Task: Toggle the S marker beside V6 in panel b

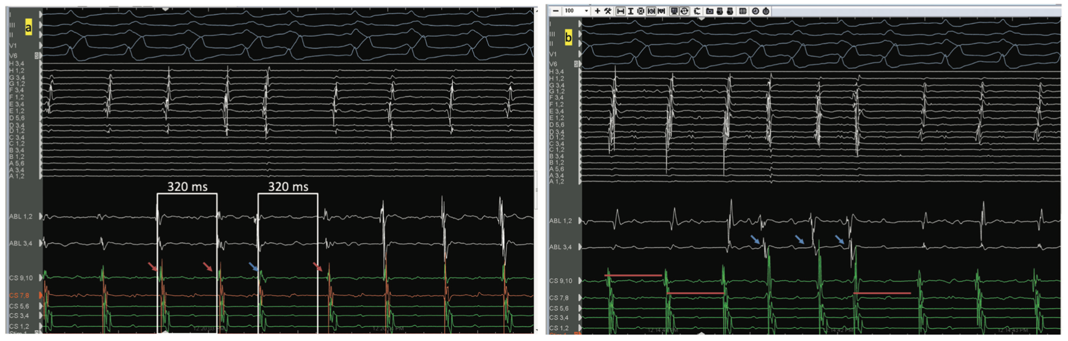Action: tap(576, 64)
